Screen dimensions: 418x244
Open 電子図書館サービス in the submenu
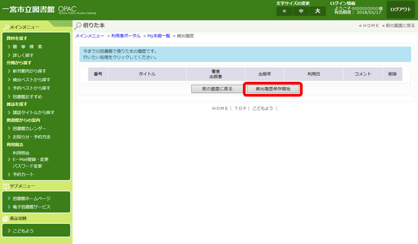pyautogui.click(x=31, y=207)
